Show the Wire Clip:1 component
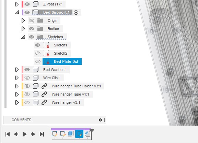This screenshot has height=143, width=198. tap(27, 78)
